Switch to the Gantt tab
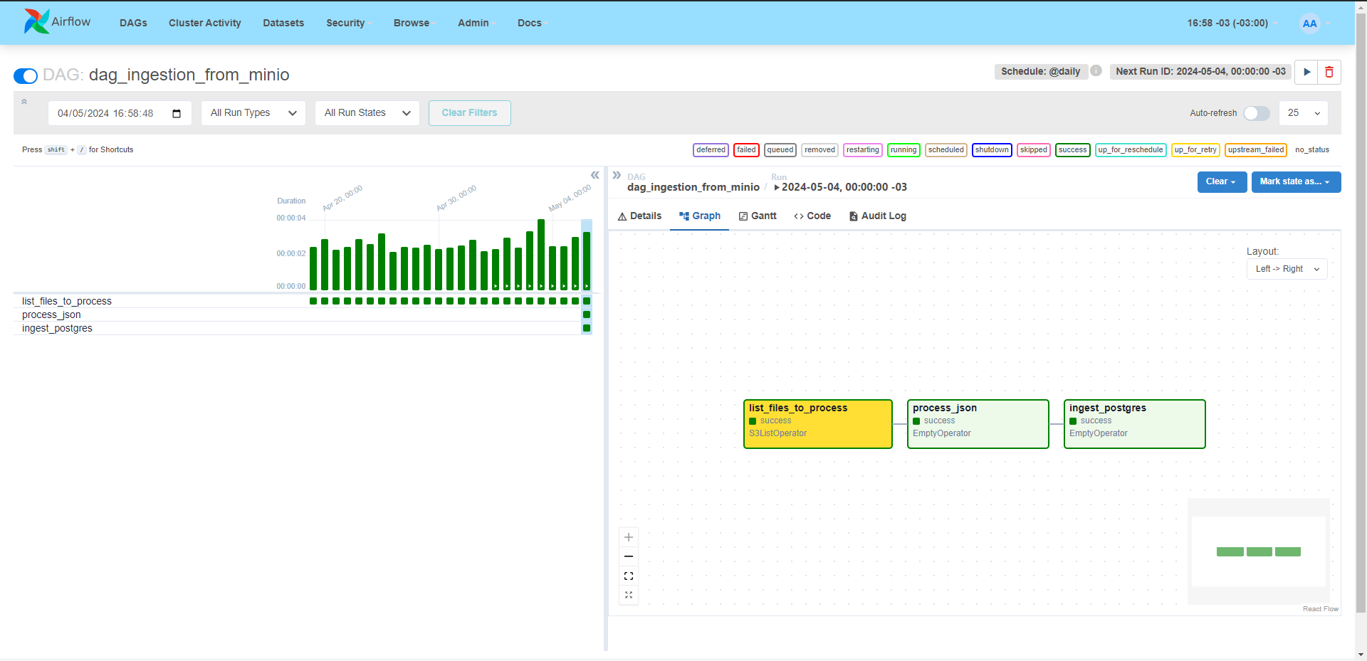The width and height of the screenshot is (1367, 661). point(758,216)
